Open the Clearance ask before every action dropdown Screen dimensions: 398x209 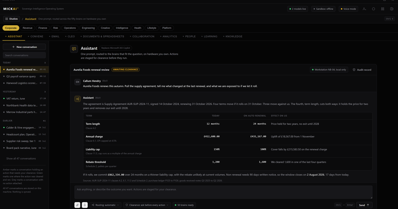tap(147, 205)
